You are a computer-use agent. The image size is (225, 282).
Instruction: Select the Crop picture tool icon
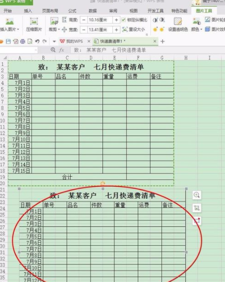coord(54,21)
